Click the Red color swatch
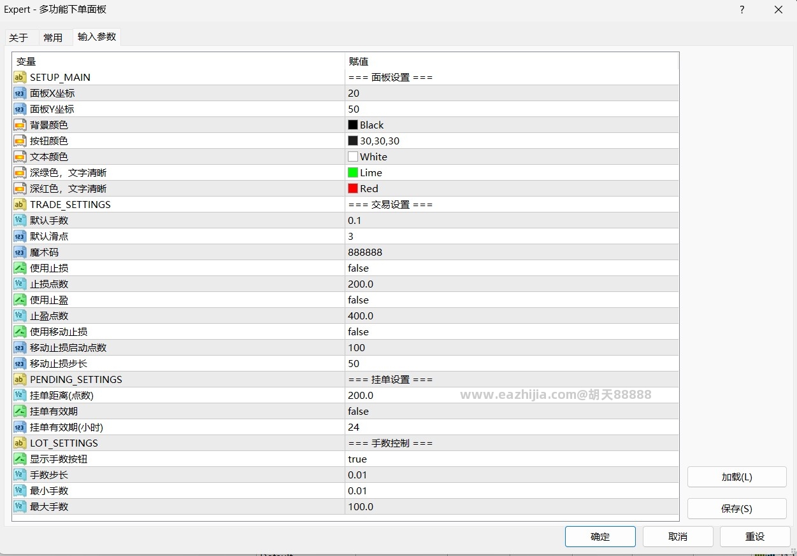The height and width of the screenshot is (556, 797). click(x=353, y=188)
